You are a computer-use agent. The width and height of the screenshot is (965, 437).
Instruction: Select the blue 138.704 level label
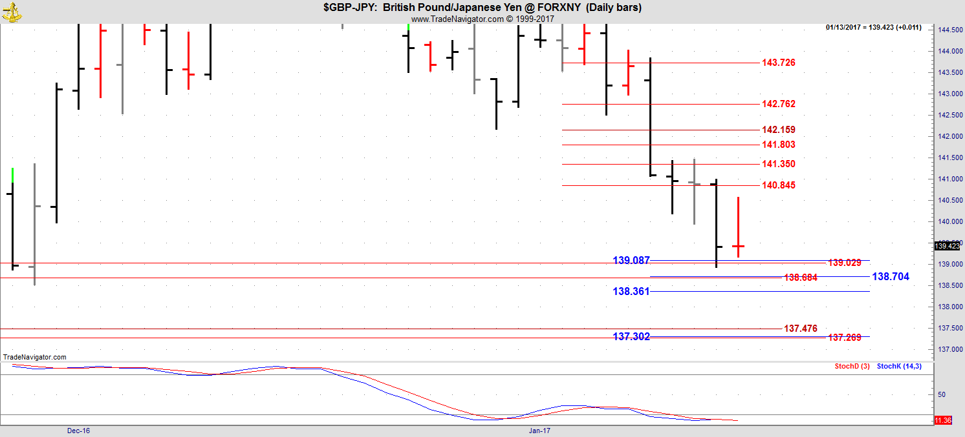[x=891, y=276]
